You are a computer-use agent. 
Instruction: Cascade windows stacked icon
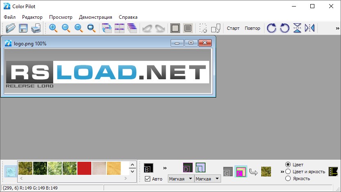[132, 28]
